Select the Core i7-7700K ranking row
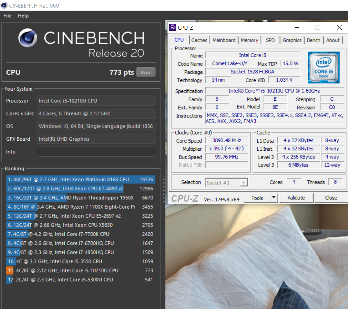Screen dimensions: 348x309 (x=80, y=234)
